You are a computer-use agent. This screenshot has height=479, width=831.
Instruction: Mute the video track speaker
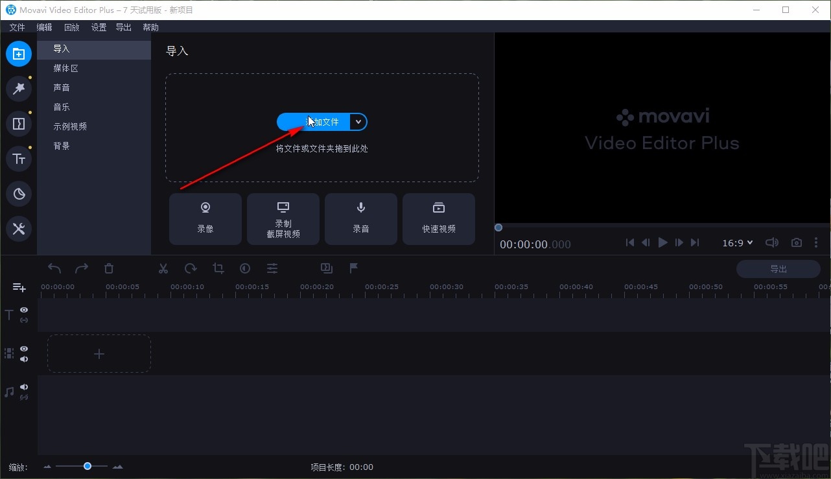[x=24, y=359]
